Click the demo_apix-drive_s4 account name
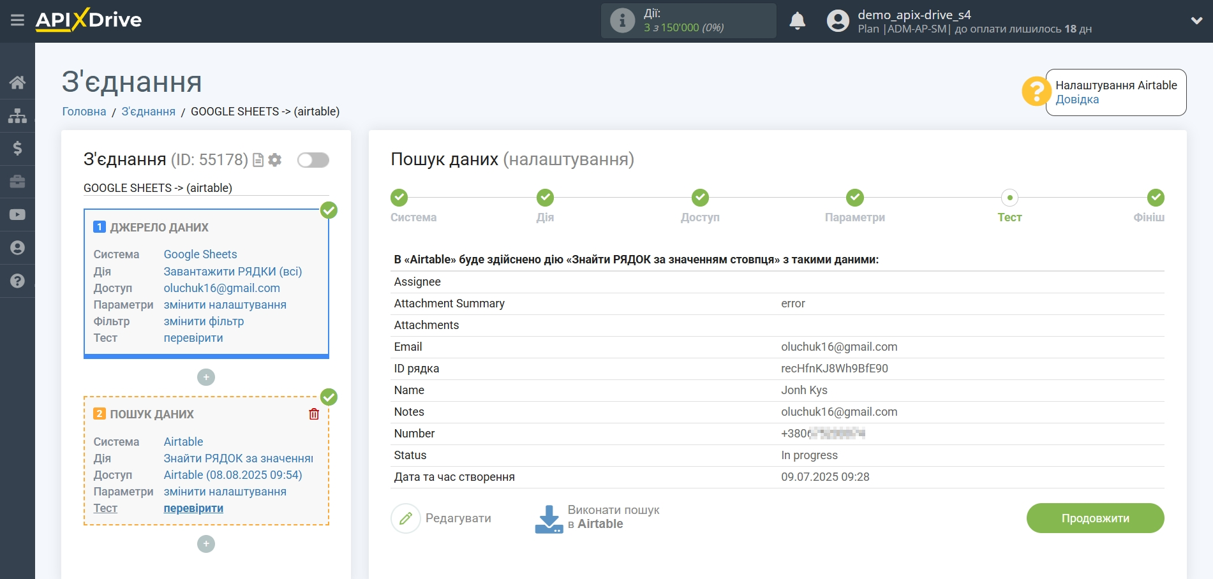 (914, 15)
